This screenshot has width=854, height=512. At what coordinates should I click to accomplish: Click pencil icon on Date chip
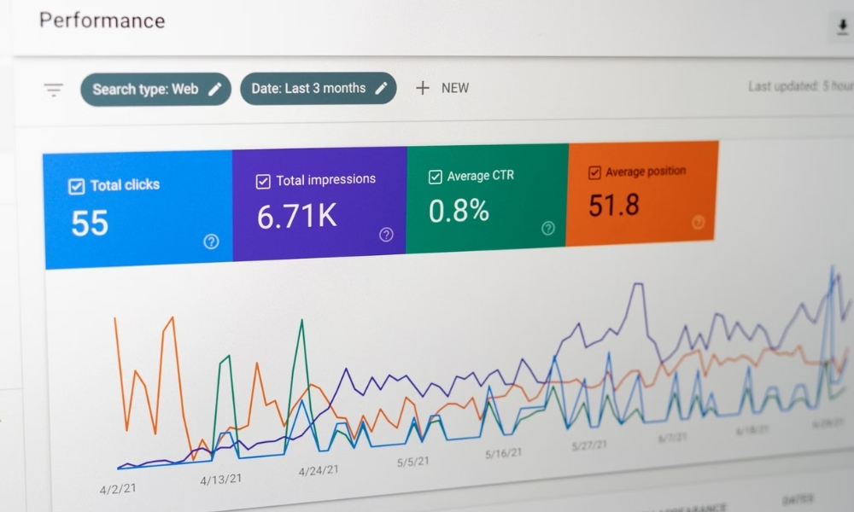(382, 88)
